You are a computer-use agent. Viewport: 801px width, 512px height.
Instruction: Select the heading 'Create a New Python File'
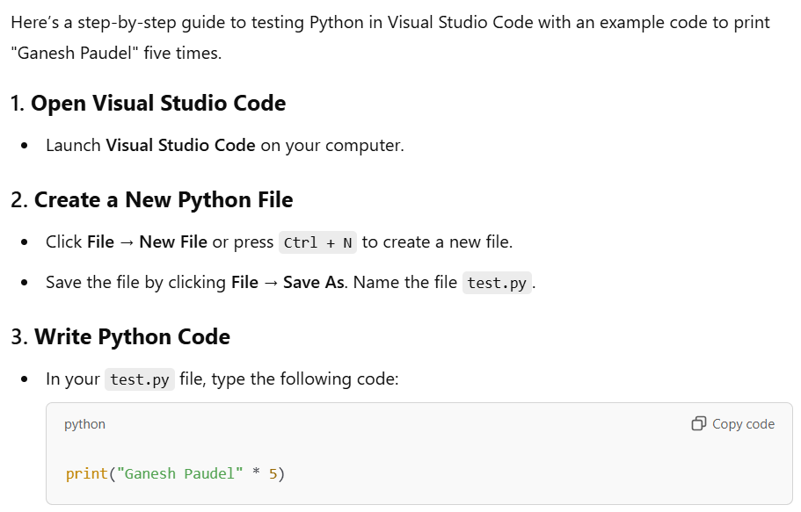coord(164,199)
